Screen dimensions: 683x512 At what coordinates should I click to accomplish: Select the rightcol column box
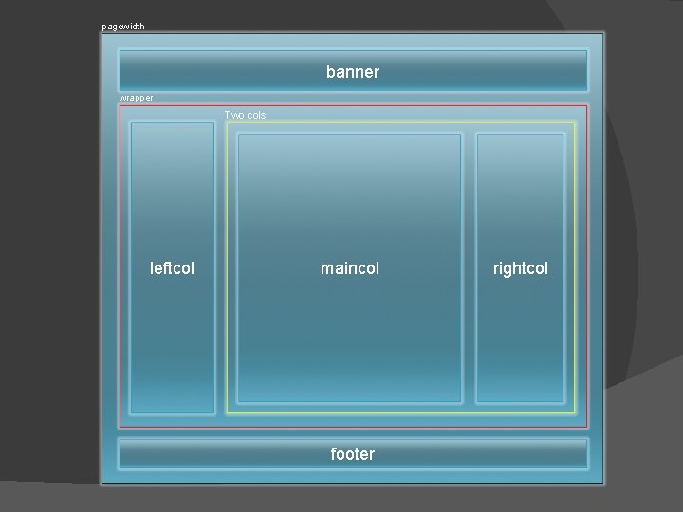(x=520, y=267)
